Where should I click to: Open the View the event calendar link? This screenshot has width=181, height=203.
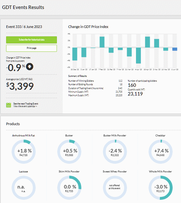coord(25,106)
